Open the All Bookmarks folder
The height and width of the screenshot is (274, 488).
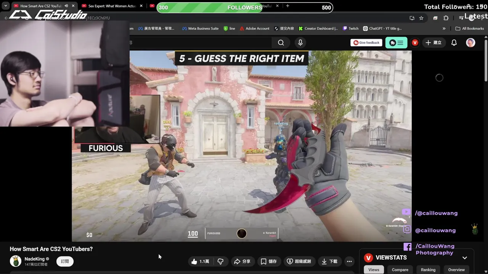[470, 29]
